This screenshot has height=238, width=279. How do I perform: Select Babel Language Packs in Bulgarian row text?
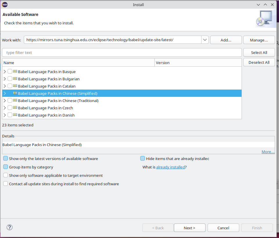click(x=49, y=79)
